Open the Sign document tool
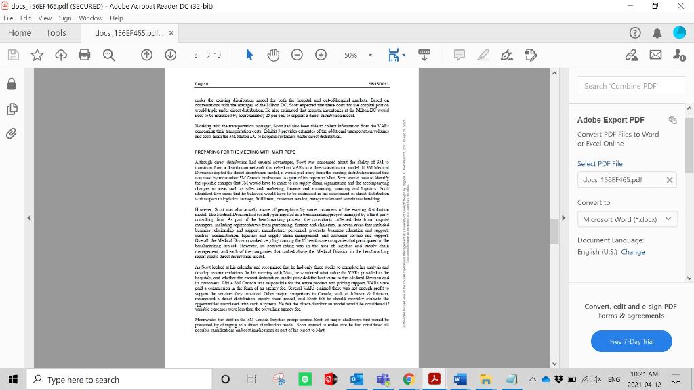 coord(507,55)
